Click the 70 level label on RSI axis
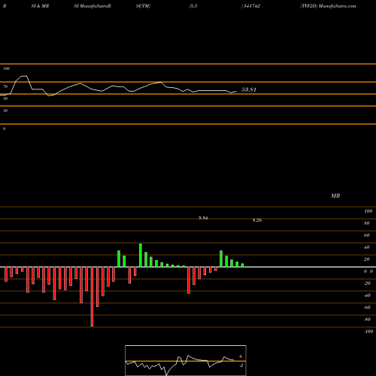376x376 pixels. (5, 86)
